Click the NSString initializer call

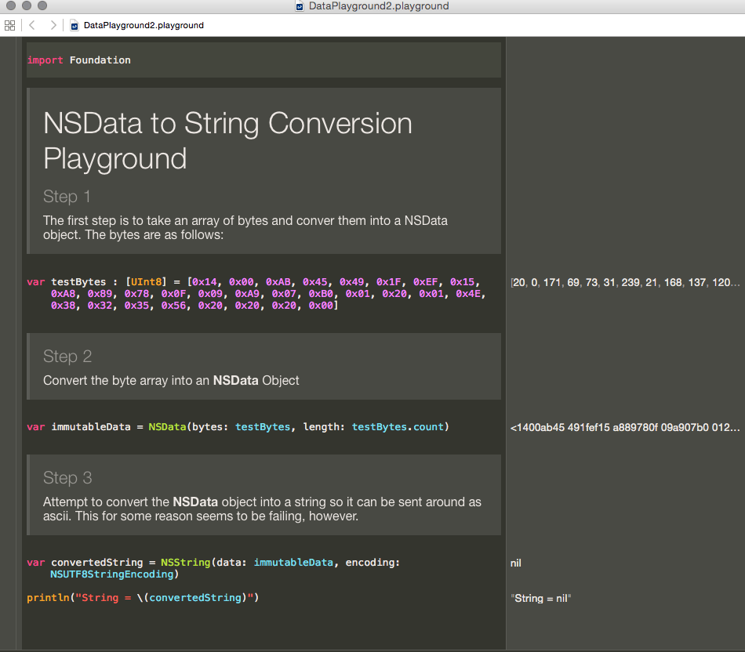185,563
